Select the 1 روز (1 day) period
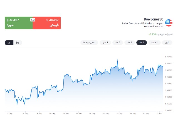The width and height of the screenshot is (178, 133). tap(166, 42)
